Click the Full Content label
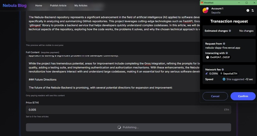 [33, 52]
